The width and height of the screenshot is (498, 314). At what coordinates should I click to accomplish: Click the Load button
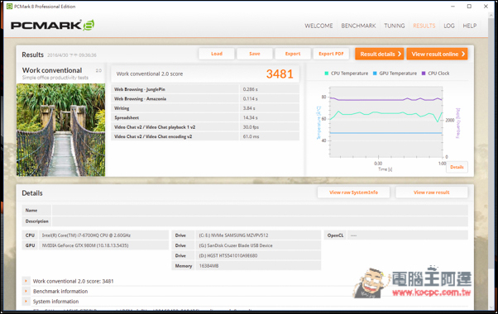tap(217, 54)
